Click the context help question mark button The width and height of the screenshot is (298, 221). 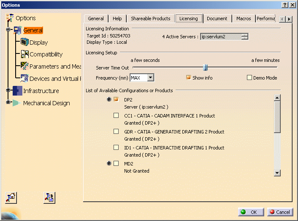tap(284, 5)
